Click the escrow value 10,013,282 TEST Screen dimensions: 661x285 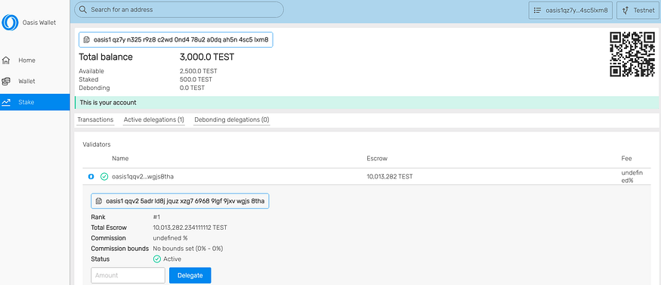390,177
